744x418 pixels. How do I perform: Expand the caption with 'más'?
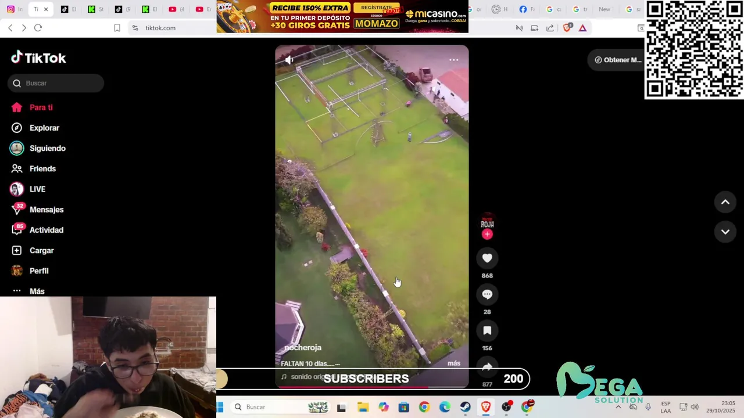pos(454,363)
